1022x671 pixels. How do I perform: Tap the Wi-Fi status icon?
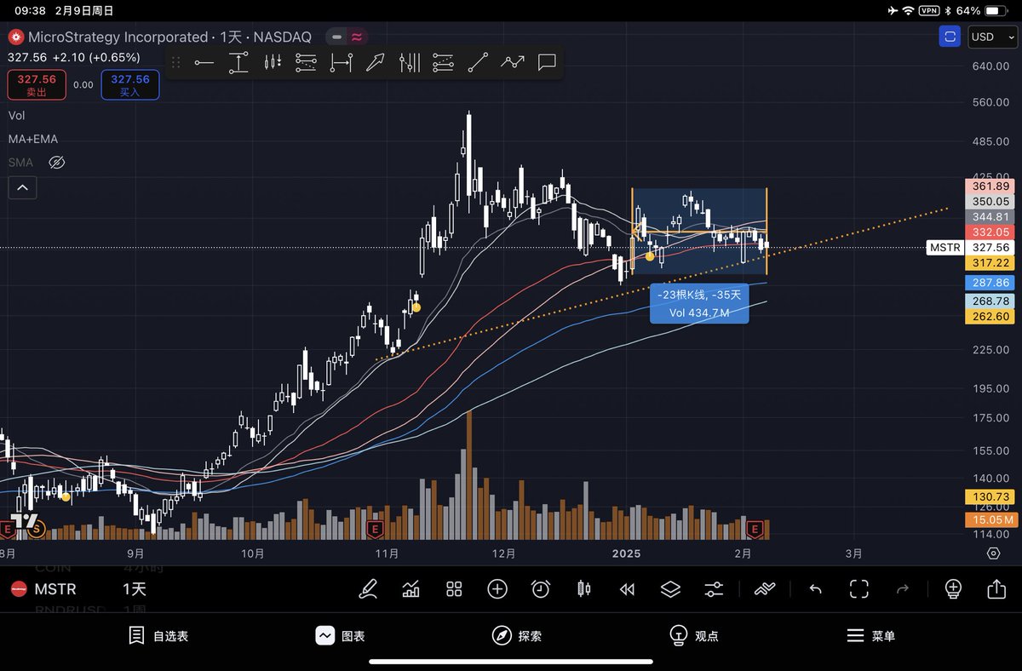909,10
